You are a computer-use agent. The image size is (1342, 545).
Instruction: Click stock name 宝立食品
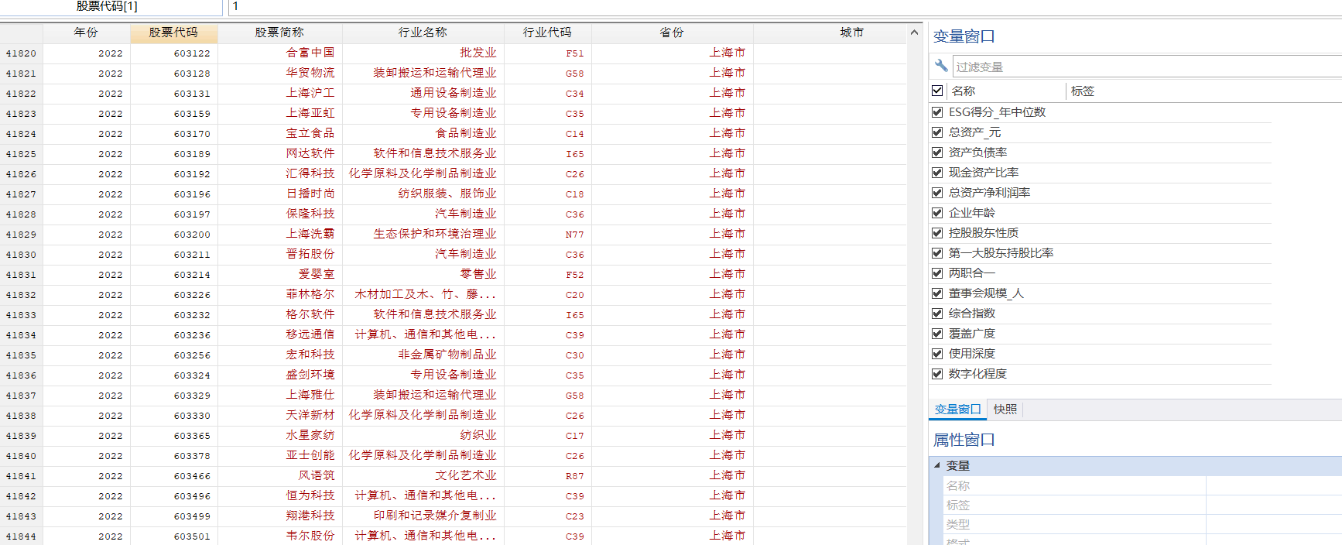click(310, 133)
